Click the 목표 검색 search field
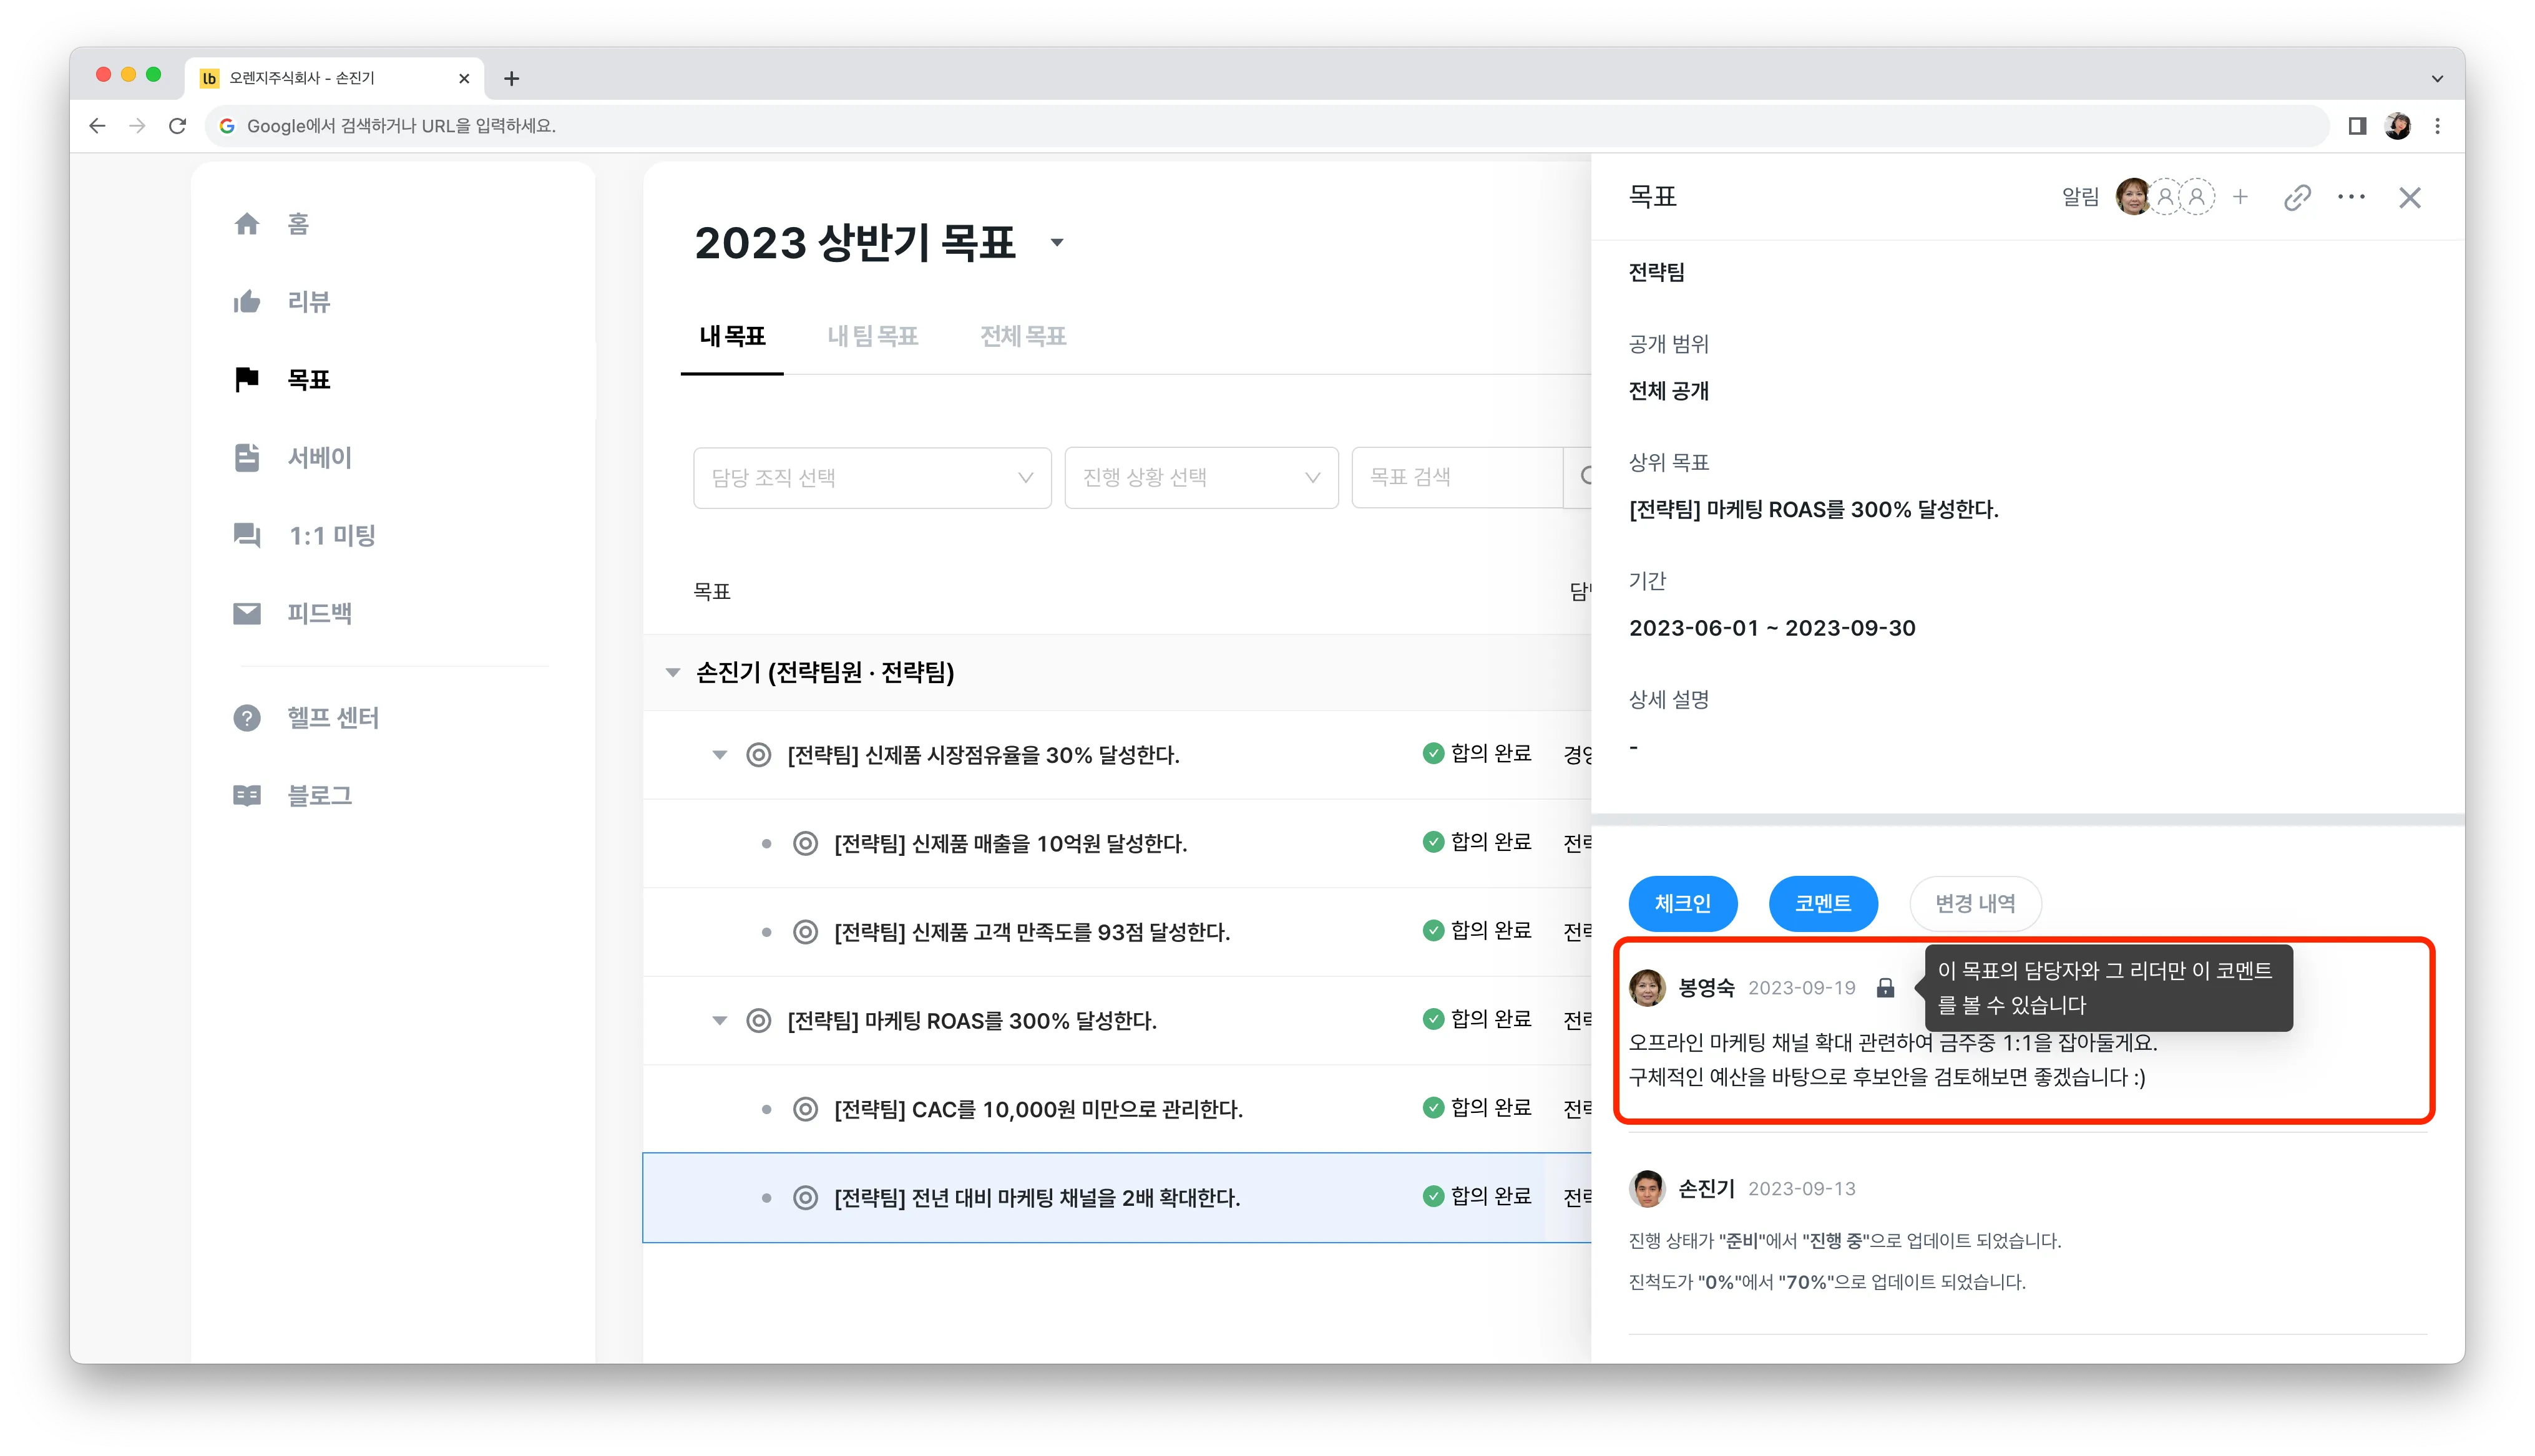The image size is (2535, 1456). point(1457,478)
